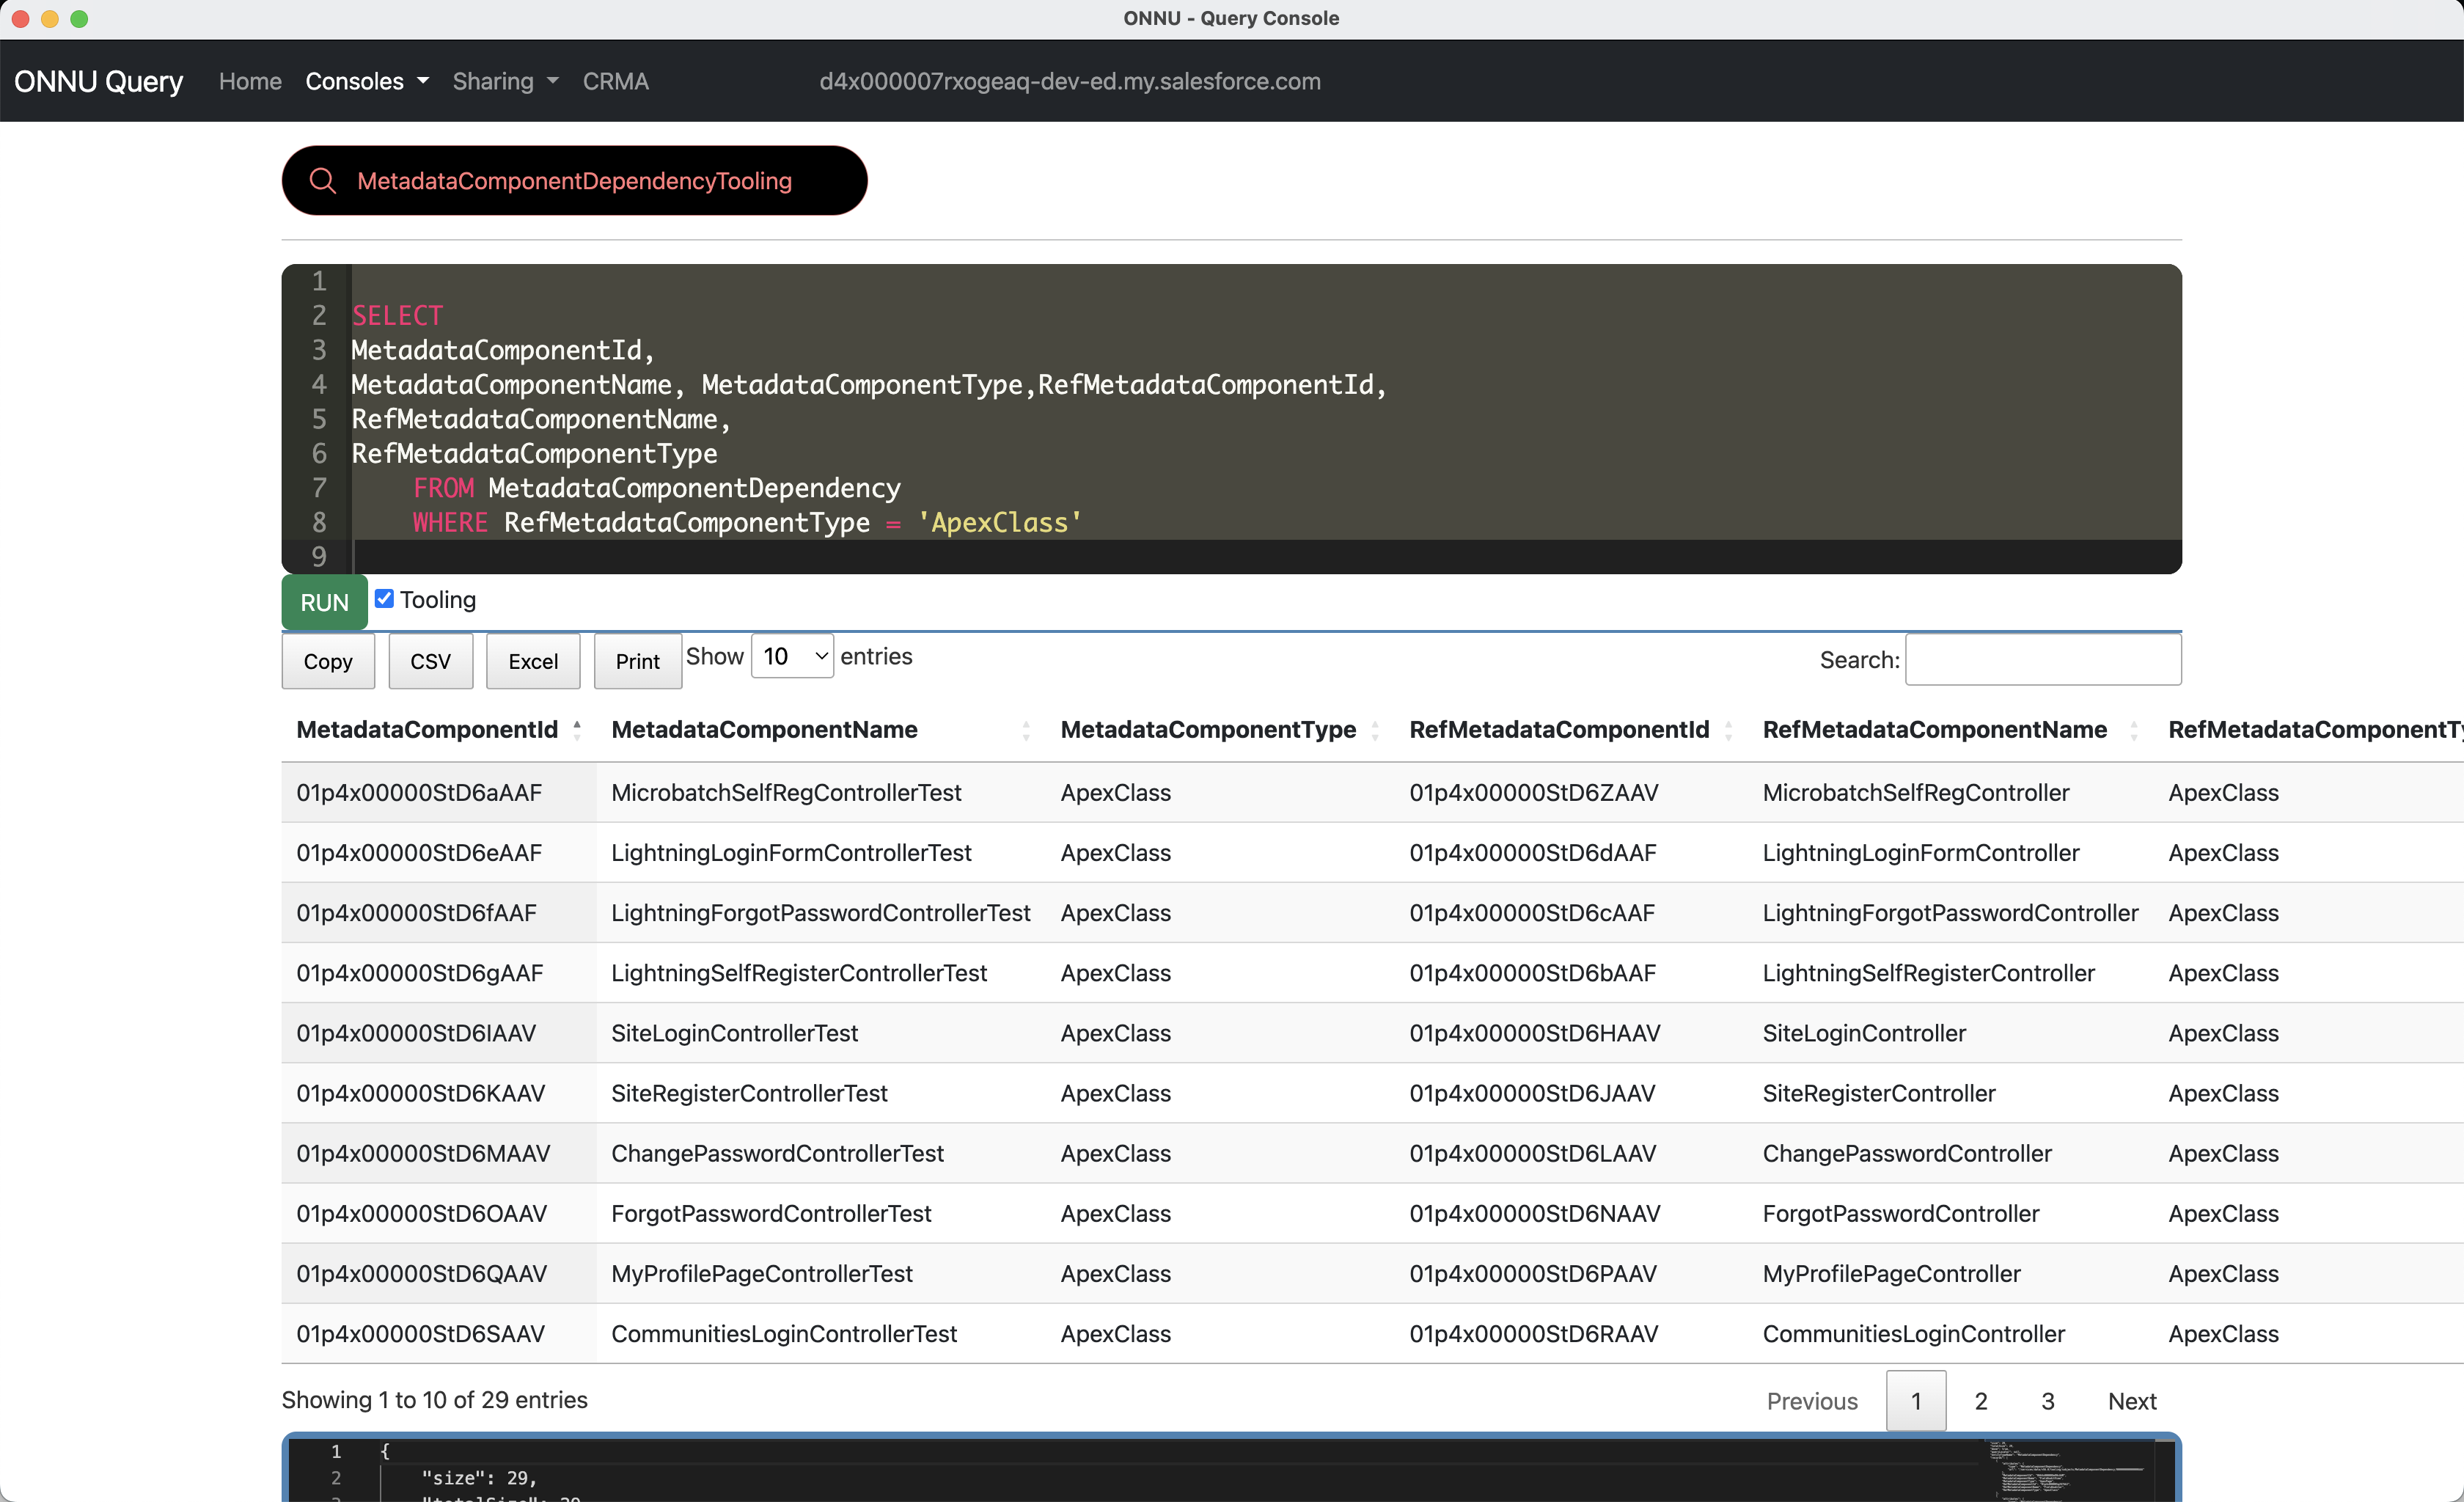Open the CRMA nav item

(x=616, y=81)
